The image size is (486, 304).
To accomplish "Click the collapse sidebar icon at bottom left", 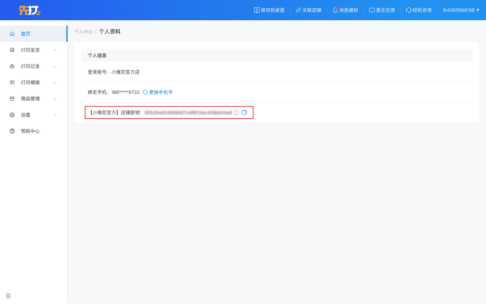I will 8,296.
